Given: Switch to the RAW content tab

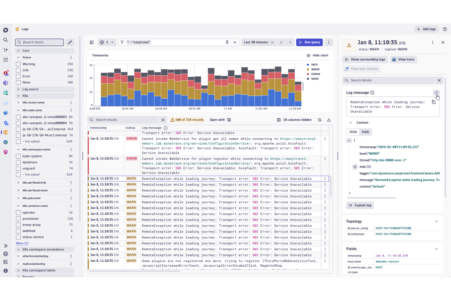Looking at the screenshot, I should [x=365, y=132].
